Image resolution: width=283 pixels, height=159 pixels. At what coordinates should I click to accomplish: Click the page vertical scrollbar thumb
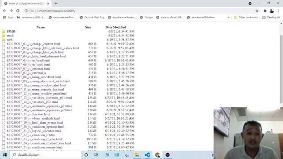(x=281, y=69)
